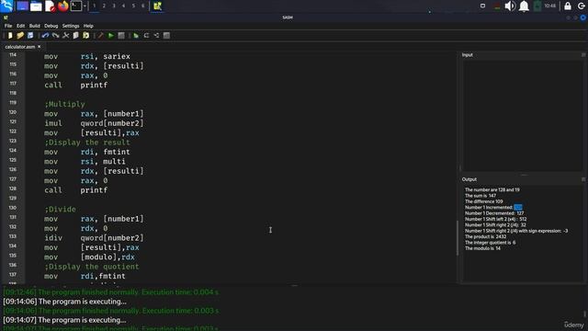The height and width of the screenshot is (331, 588).
Task: Open the File menu
Action: [8, 26]
